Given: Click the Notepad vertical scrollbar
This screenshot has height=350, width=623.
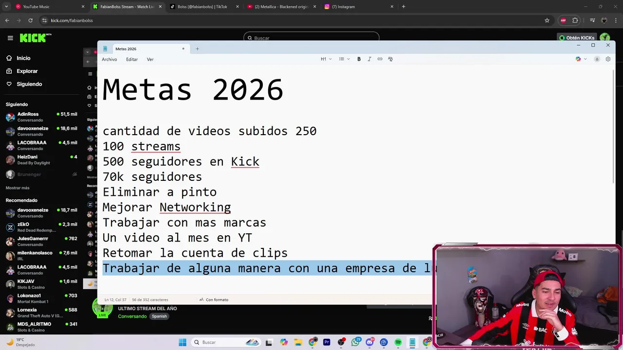Looking at the screenshot, I should pyautogui.click(x=614, y=127).
